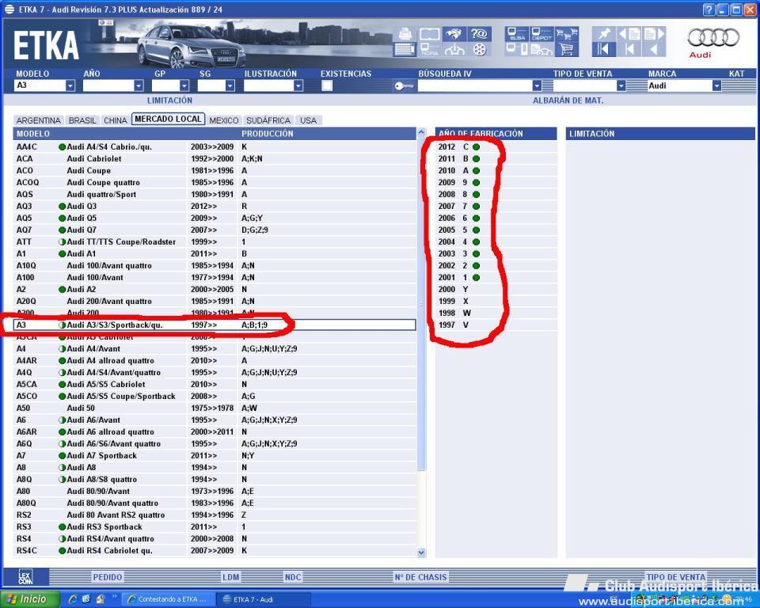Image resolution: width=760 pixels, height=608 pixels.
Task: Click the single-bar skip-back icon
Action: point(629,49)
